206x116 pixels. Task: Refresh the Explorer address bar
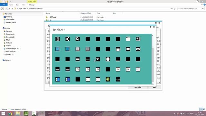click(x=175, y=9)
